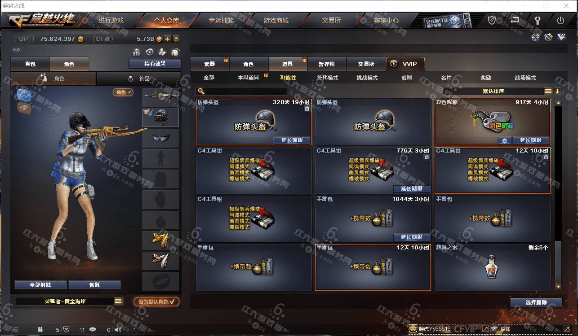The image size is (578, 336).
Task: Open the 游戏商城 menu
Action: 276,21
